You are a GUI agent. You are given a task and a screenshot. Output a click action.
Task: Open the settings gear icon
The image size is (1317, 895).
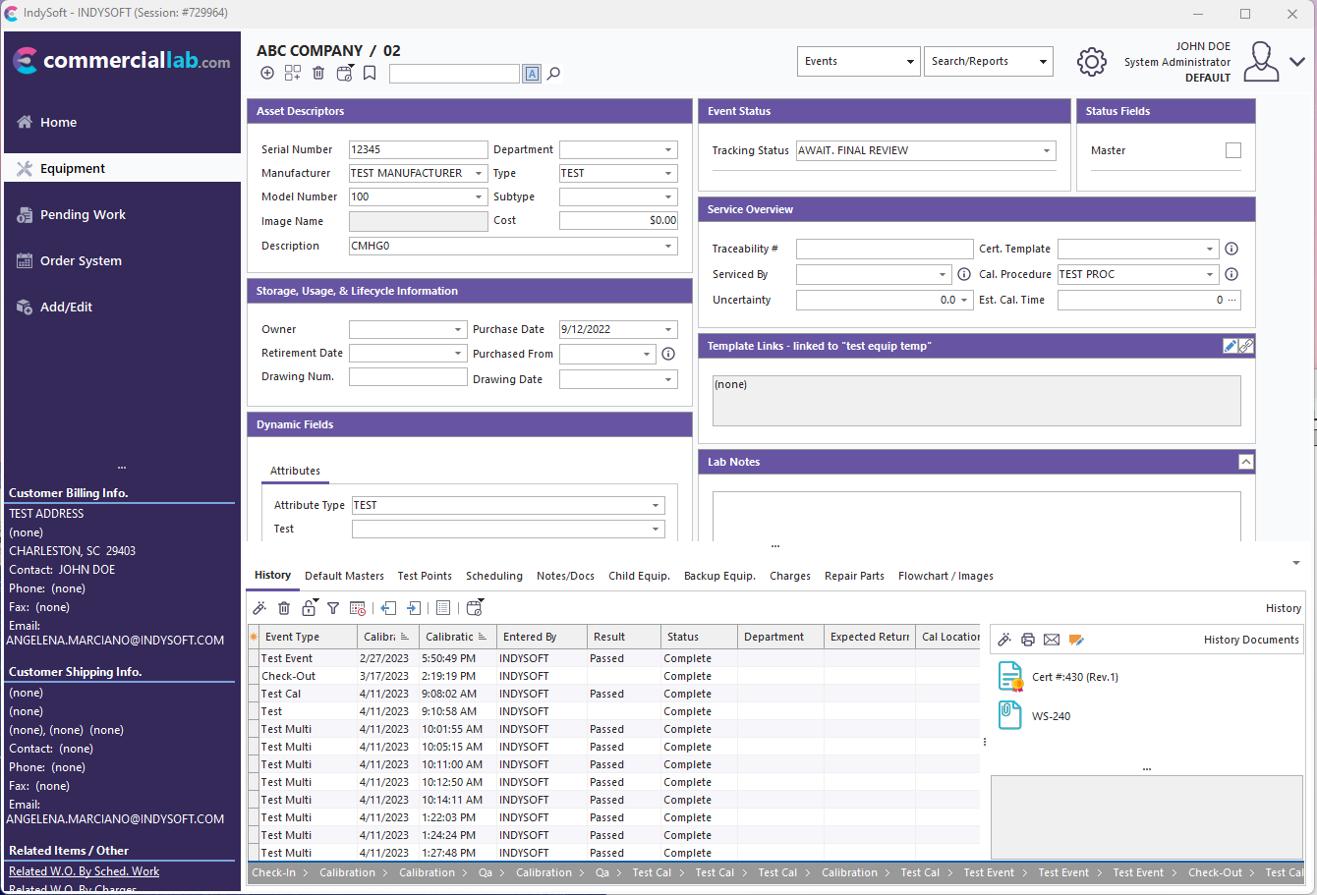1091,62
